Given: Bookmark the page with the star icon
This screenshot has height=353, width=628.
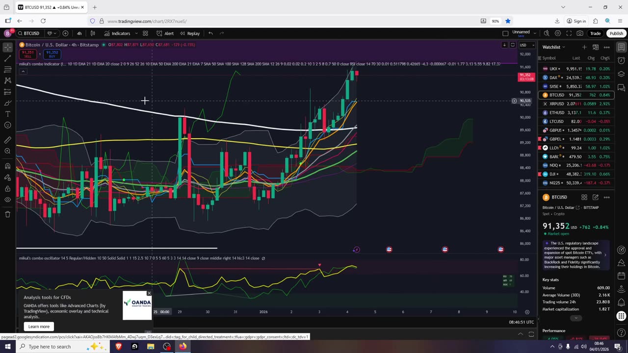Looking at the screenshot, I should [x=508, y=21].
